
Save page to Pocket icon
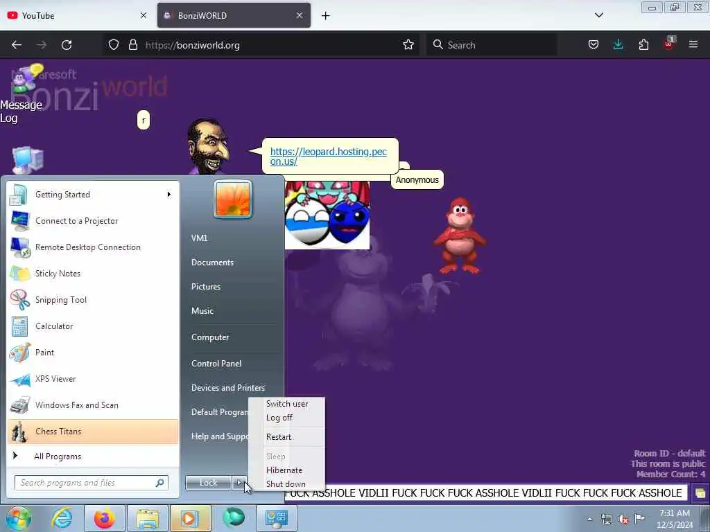coord(594,44)
